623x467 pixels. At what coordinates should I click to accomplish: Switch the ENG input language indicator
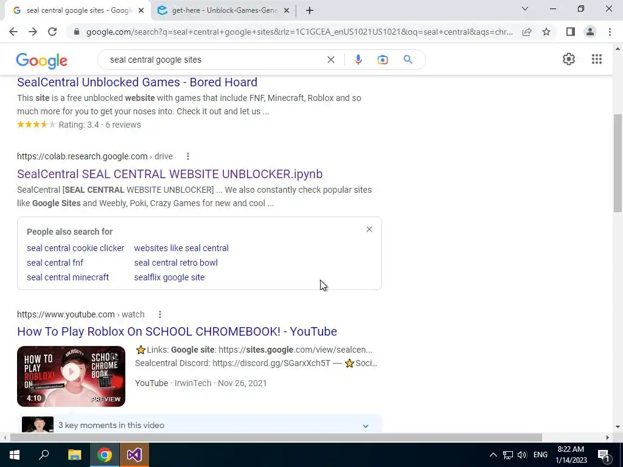point(540,455)
